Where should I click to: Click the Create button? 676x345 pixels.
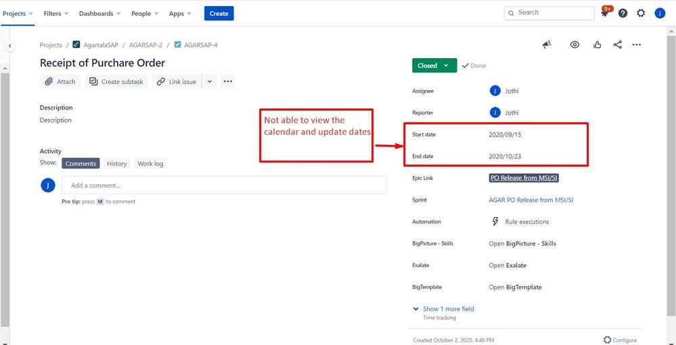219,14
